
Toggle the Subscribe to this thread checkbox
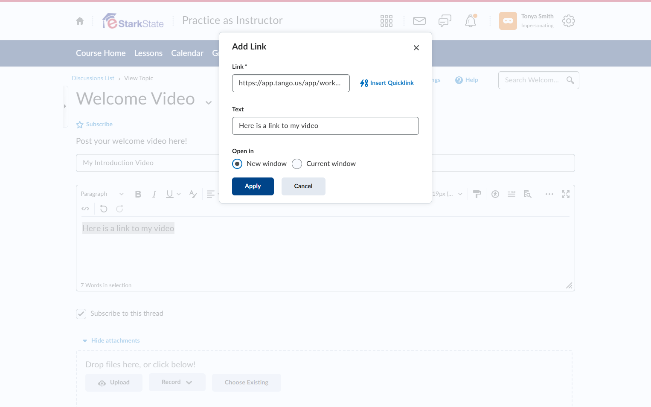[x=81, y=314]
